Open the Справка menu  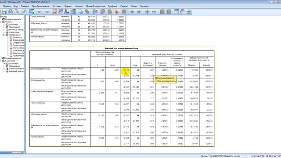144,6
